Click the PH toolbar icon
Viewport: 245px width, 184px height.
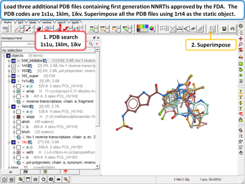click(5, 29)
